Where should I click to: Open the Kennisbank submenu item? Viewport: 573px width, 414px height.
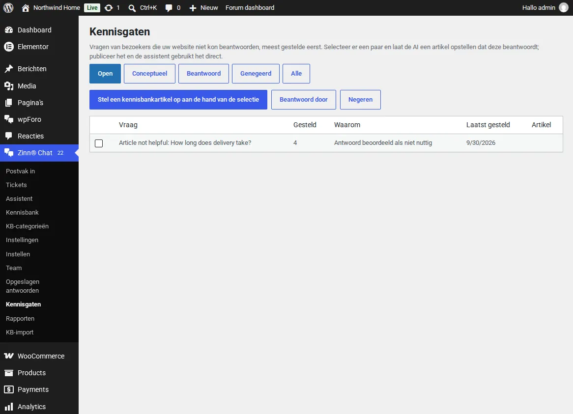tap(22, 213)
